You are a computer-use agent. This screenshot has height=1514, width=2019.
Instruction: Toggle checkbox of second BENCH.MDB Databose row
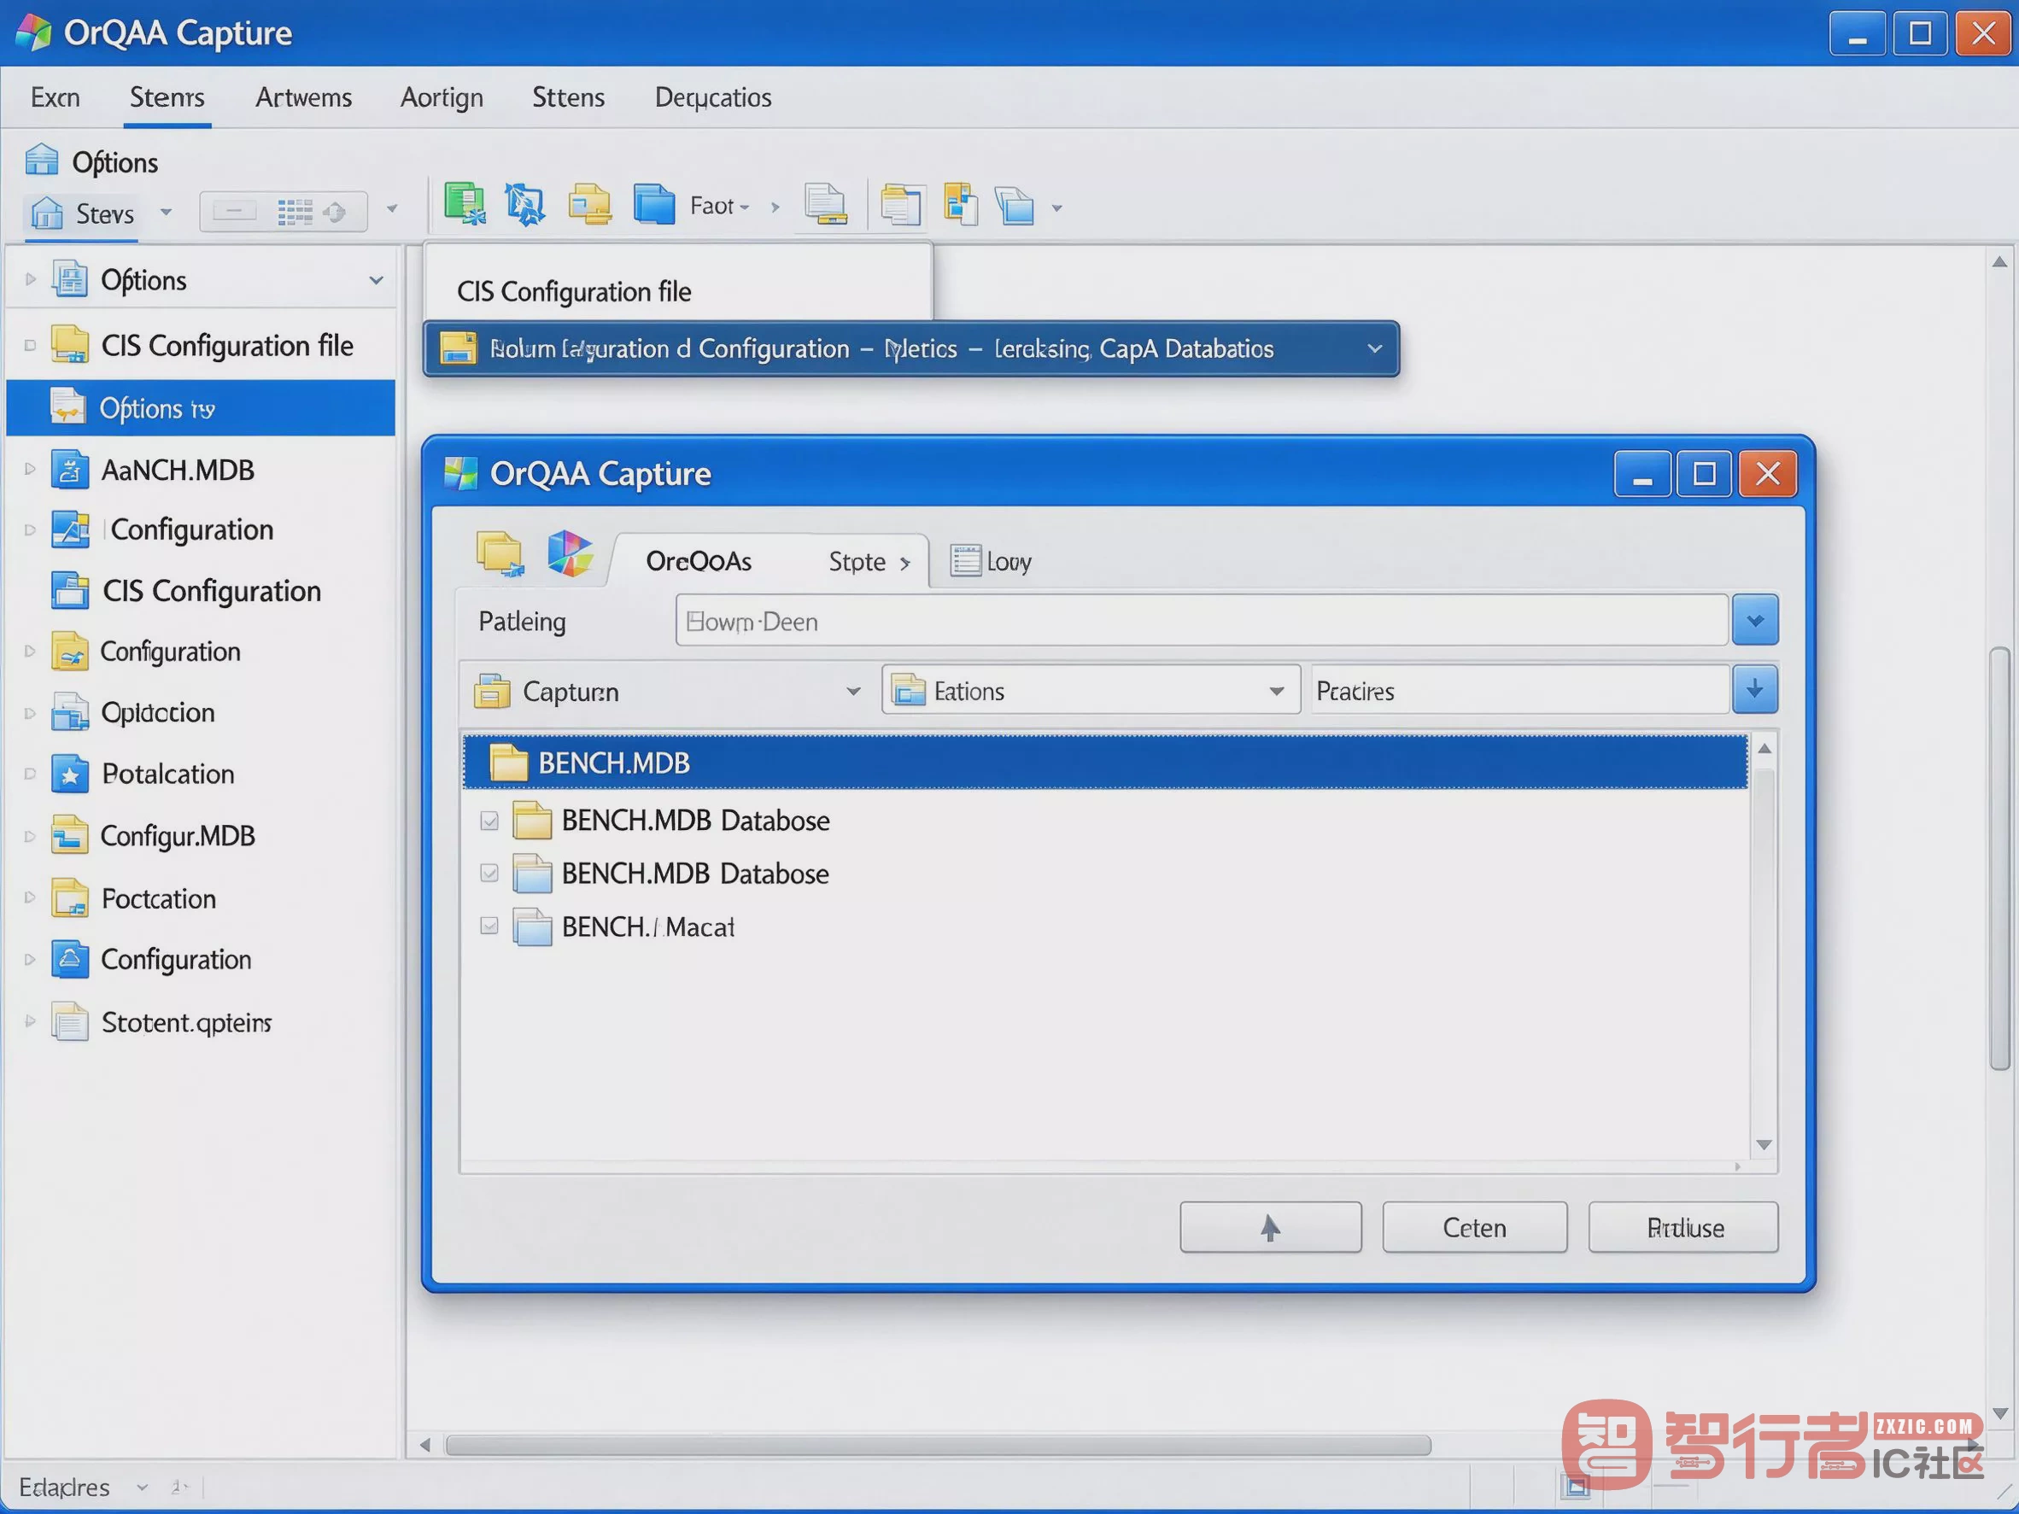tap(489, 874)
